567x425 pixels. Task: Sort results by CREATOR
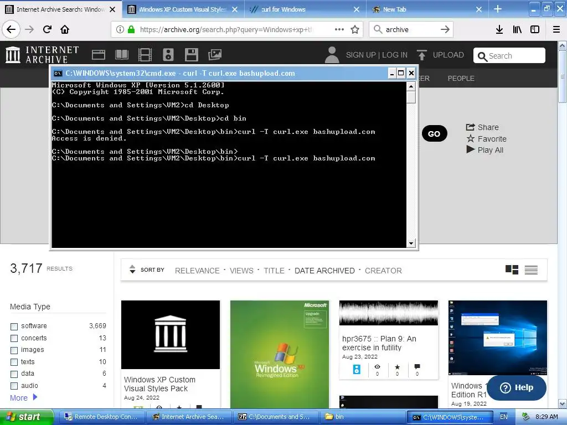(383, 270)
